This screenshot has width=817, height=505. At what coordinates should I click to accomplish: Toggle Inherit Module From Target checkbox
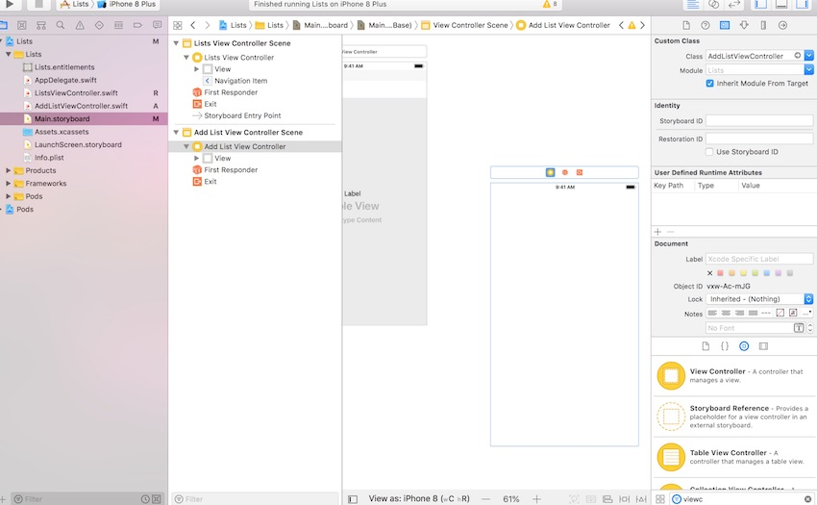click(709, 84)
